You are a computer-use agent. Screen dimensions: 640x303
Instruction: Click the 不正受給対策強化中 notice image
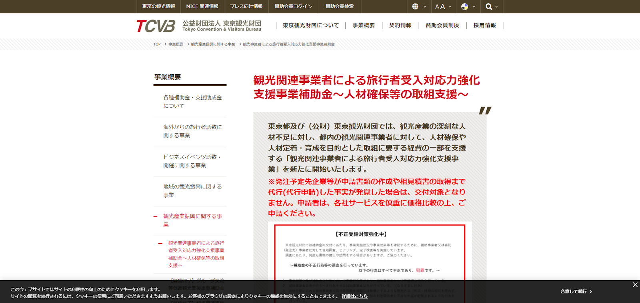pyautogui.click(x=370, y=263)
